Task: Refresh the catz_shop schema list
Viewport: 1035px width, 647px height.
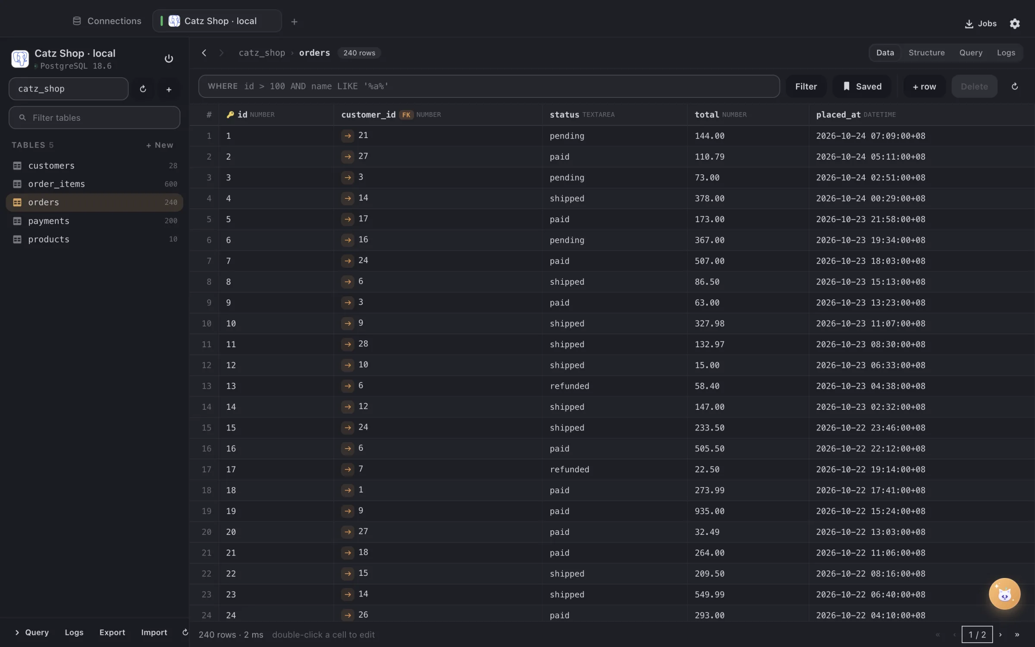Action: (143, 89)
